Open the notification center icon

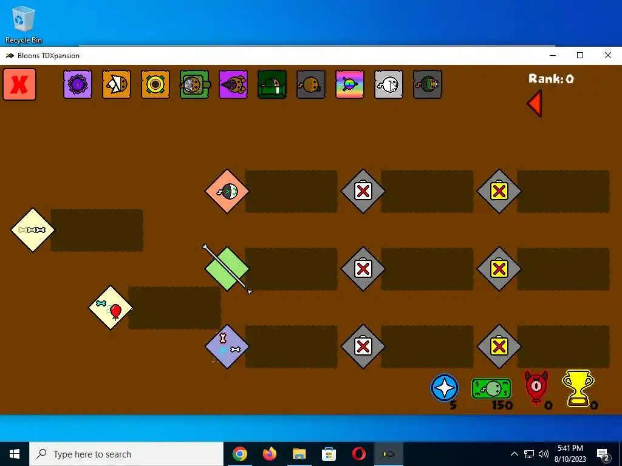click(603, 454)
